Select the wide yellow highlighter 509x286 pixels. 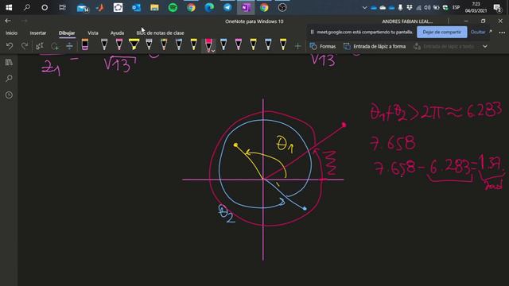point(134,44)
